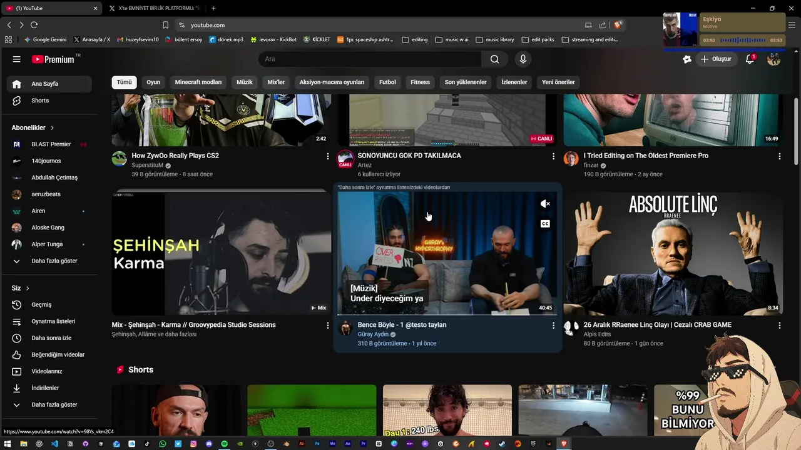Open account avatar menu

click(774, 59)
